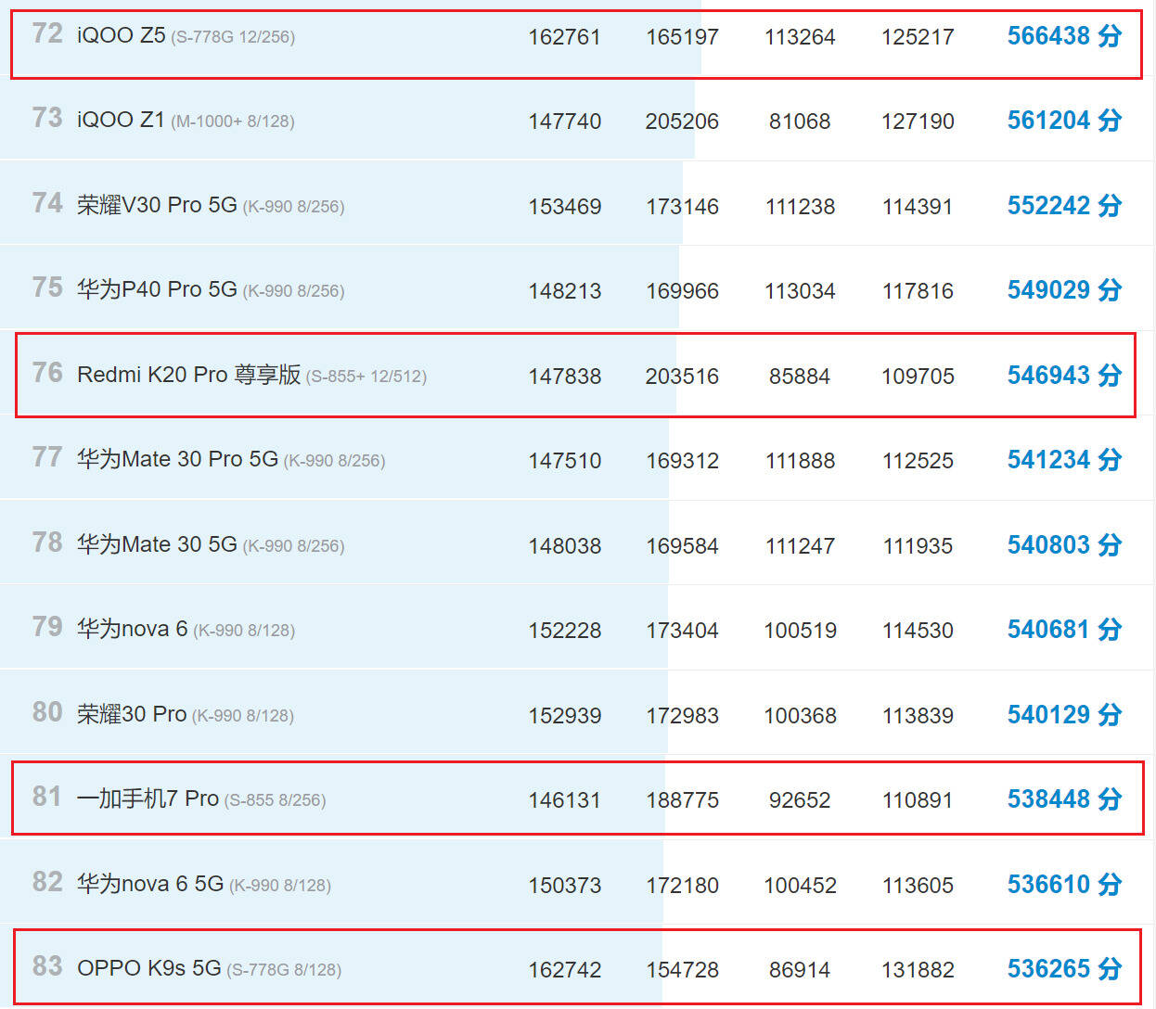Select the total score 561204 分

(x=1064, y=121)
